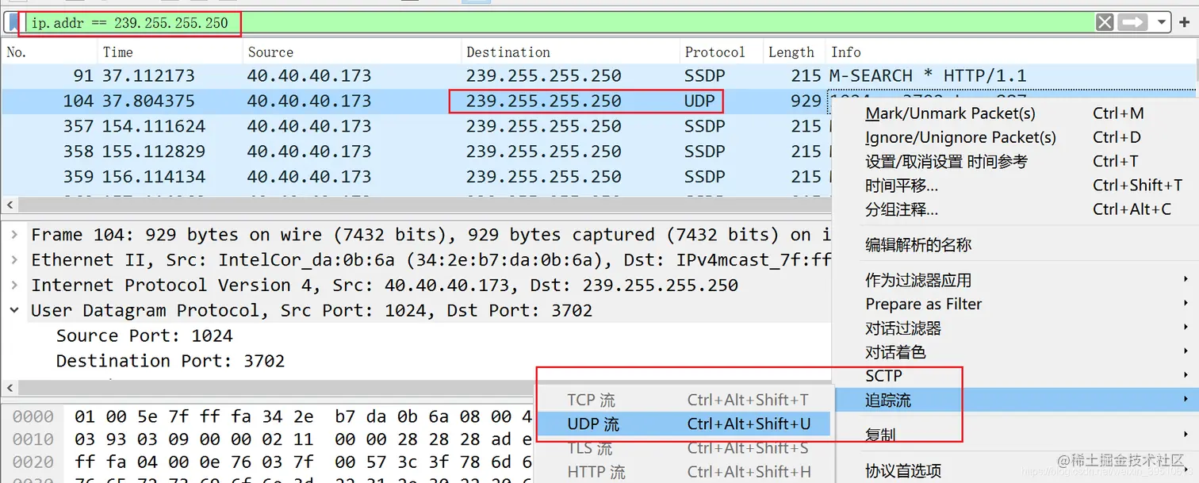Click time 37.804375 cell
The height and width of the screenshot is (483, 1199).
(x=148, y=102)
